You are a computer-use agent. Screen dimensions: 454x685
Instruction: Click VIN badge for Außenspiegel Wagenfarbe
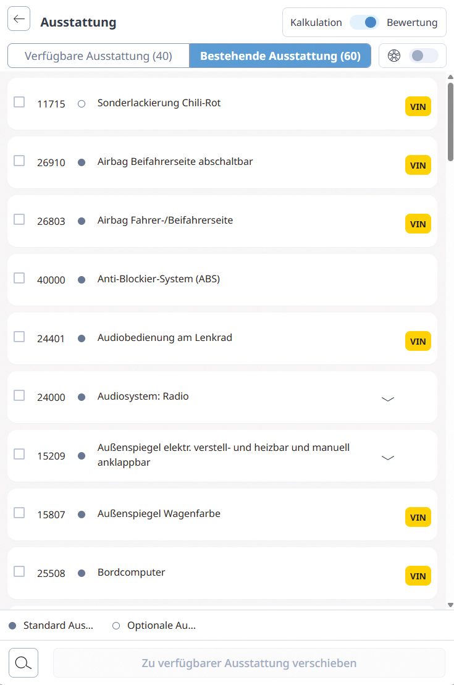418,517
